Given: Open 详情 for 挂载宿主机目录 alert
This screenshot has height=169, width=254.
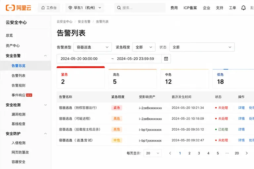Looking at the screenshot, I should pyautogui.click(x=241, y=129).
